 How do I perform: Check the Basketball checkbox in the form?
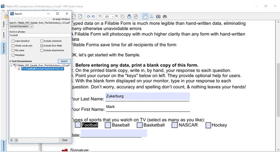140,125
